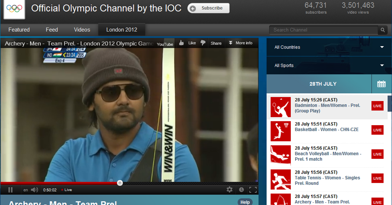This screenshot has width=392, height=205.
Task: Click the channel title text
Action: (106, 8)
